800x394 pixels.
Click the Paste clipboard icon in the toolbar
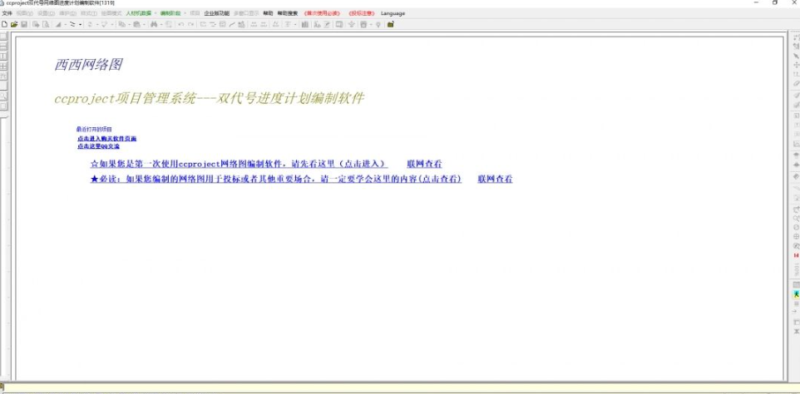click(x=136, y=24)
